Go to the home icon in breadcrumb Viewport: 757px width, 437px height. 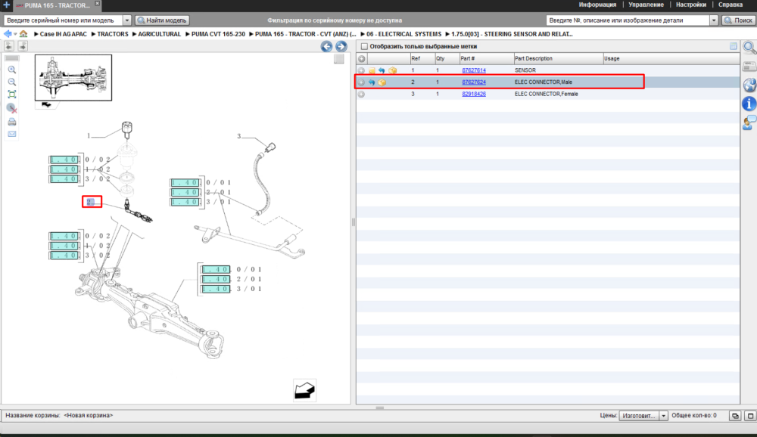pyautogui.click(x=23, y=34)
